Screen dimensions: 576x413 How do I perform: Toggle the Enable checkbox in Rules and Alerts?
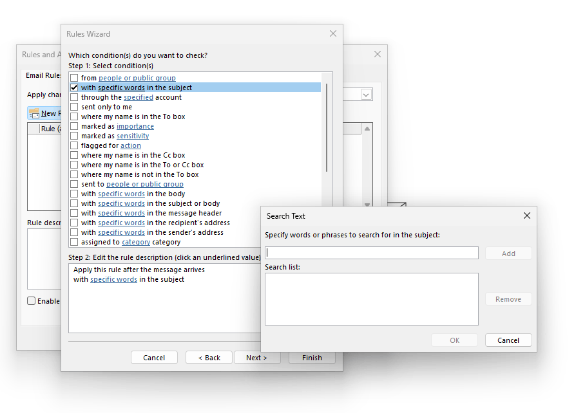click(x=32, y=301)
